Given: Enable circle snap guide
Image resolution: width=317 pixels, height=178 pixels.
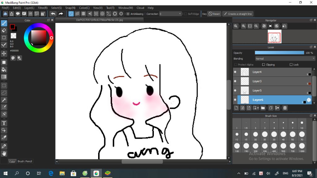Looking at the screenshot, I should (x=102, y=14).
